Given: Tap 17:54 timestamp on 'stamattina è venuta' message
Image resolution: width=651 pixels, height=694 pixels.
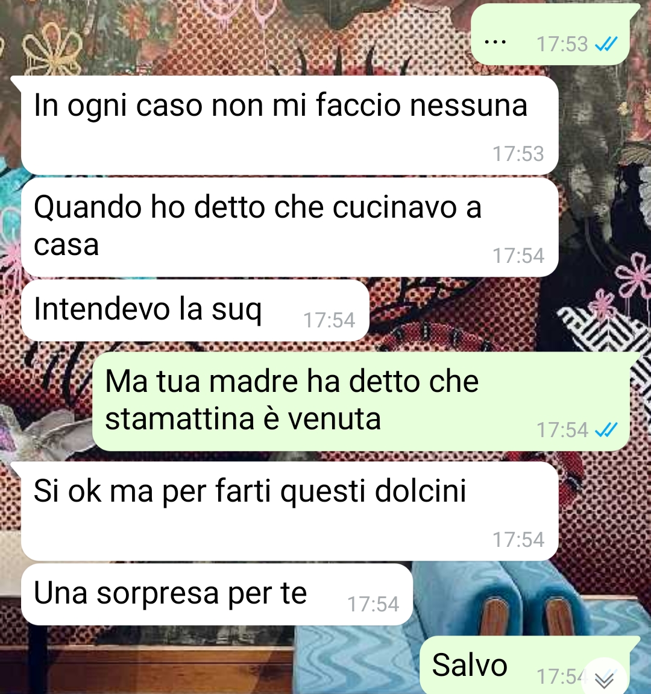Looking at the screenshot, I should (562, 430).
